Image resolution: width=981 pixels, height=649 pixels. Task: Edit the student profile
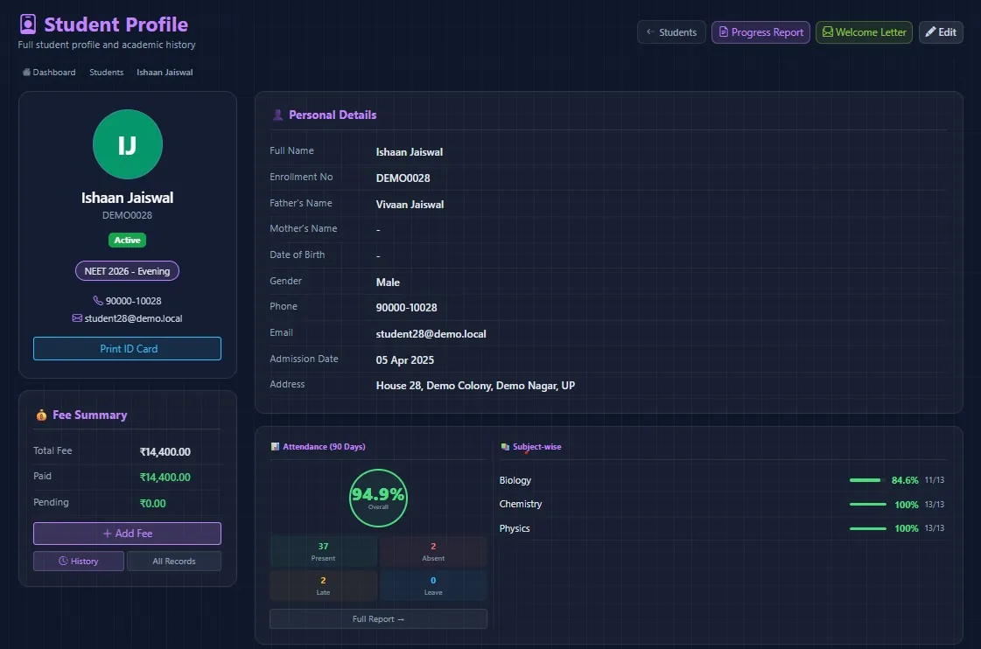[x=941, y=31]
